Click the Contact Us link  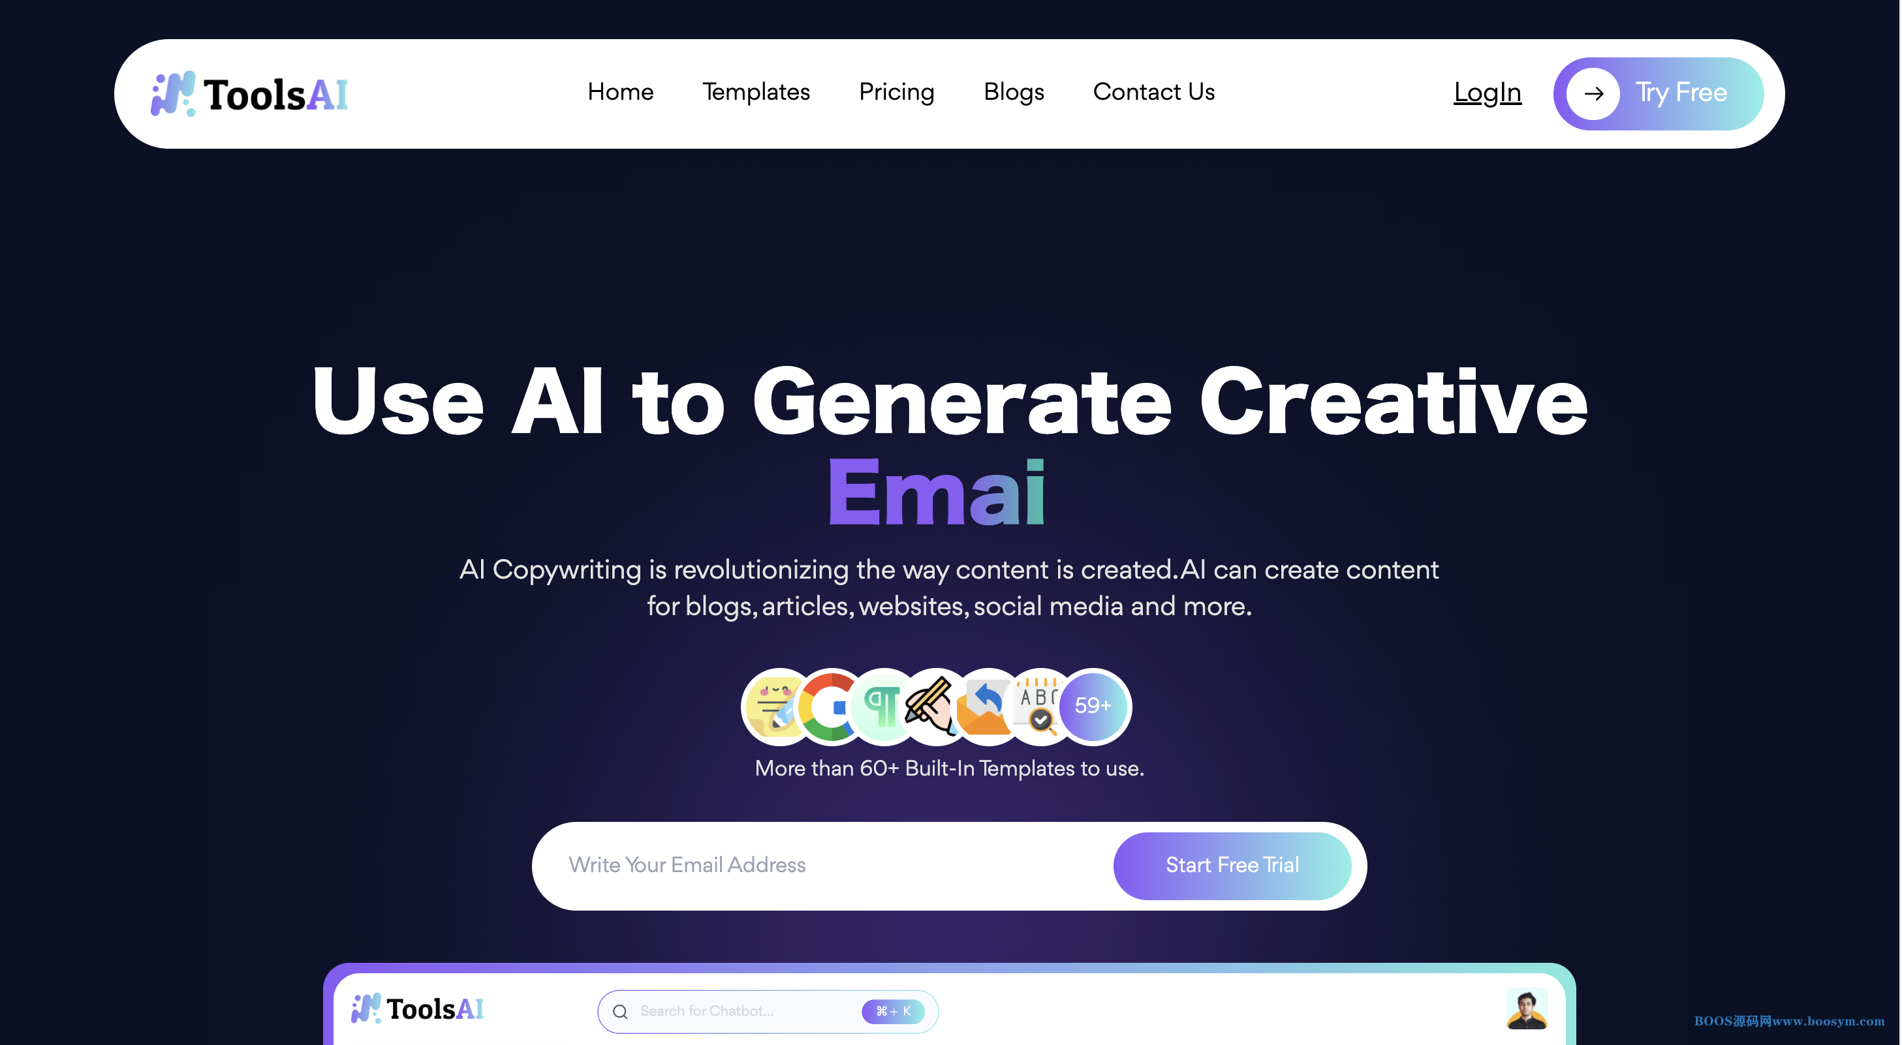click(x=1153, y=91)
